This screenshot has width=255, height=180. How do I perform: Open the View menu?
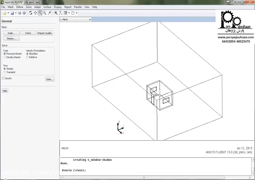click(87, 7)
